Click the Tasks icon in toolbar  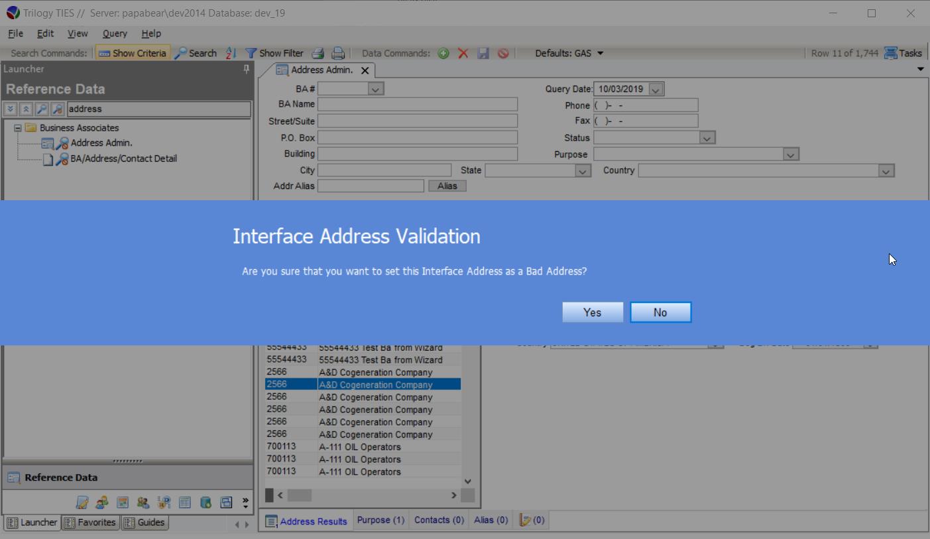[891, 53]
